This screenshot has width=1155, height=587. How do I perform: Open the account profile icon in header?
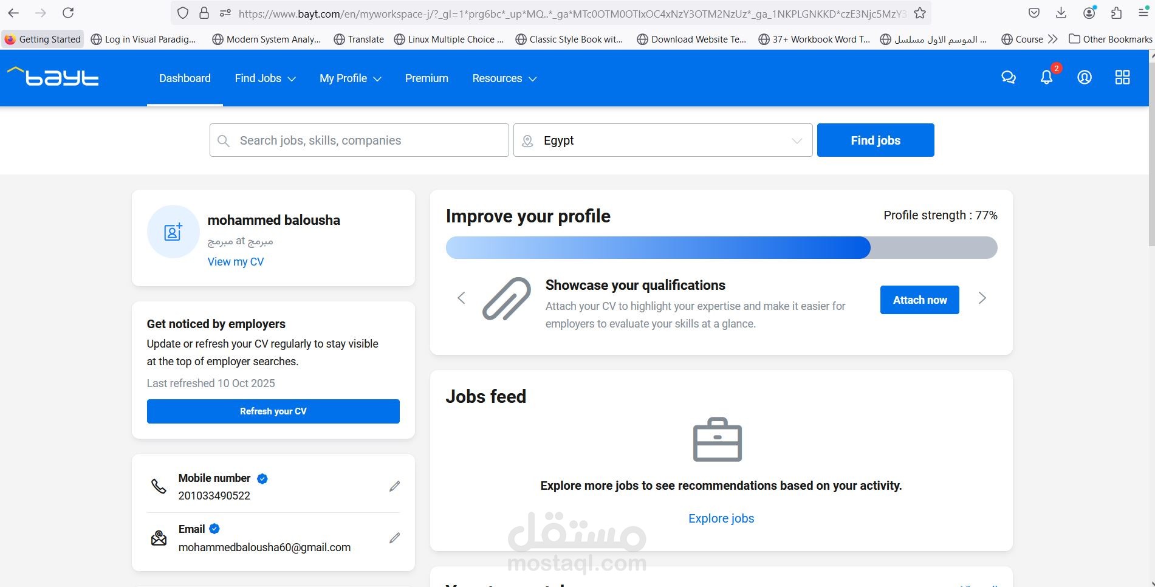pyautogui.click(x=1085, y=77)
